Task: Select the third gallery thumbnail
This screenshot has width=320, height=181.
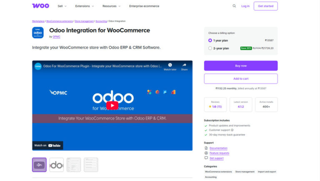Action: [74, 165]
